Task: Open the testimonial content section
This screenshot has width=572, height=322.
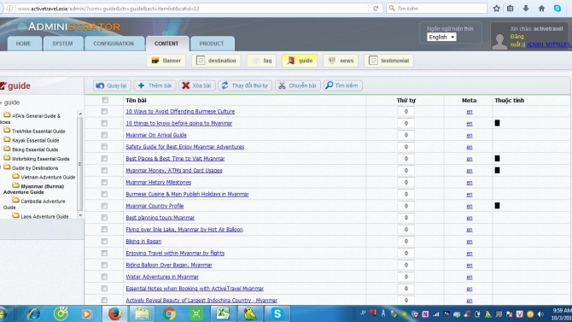Action: (x=388, y=61)
